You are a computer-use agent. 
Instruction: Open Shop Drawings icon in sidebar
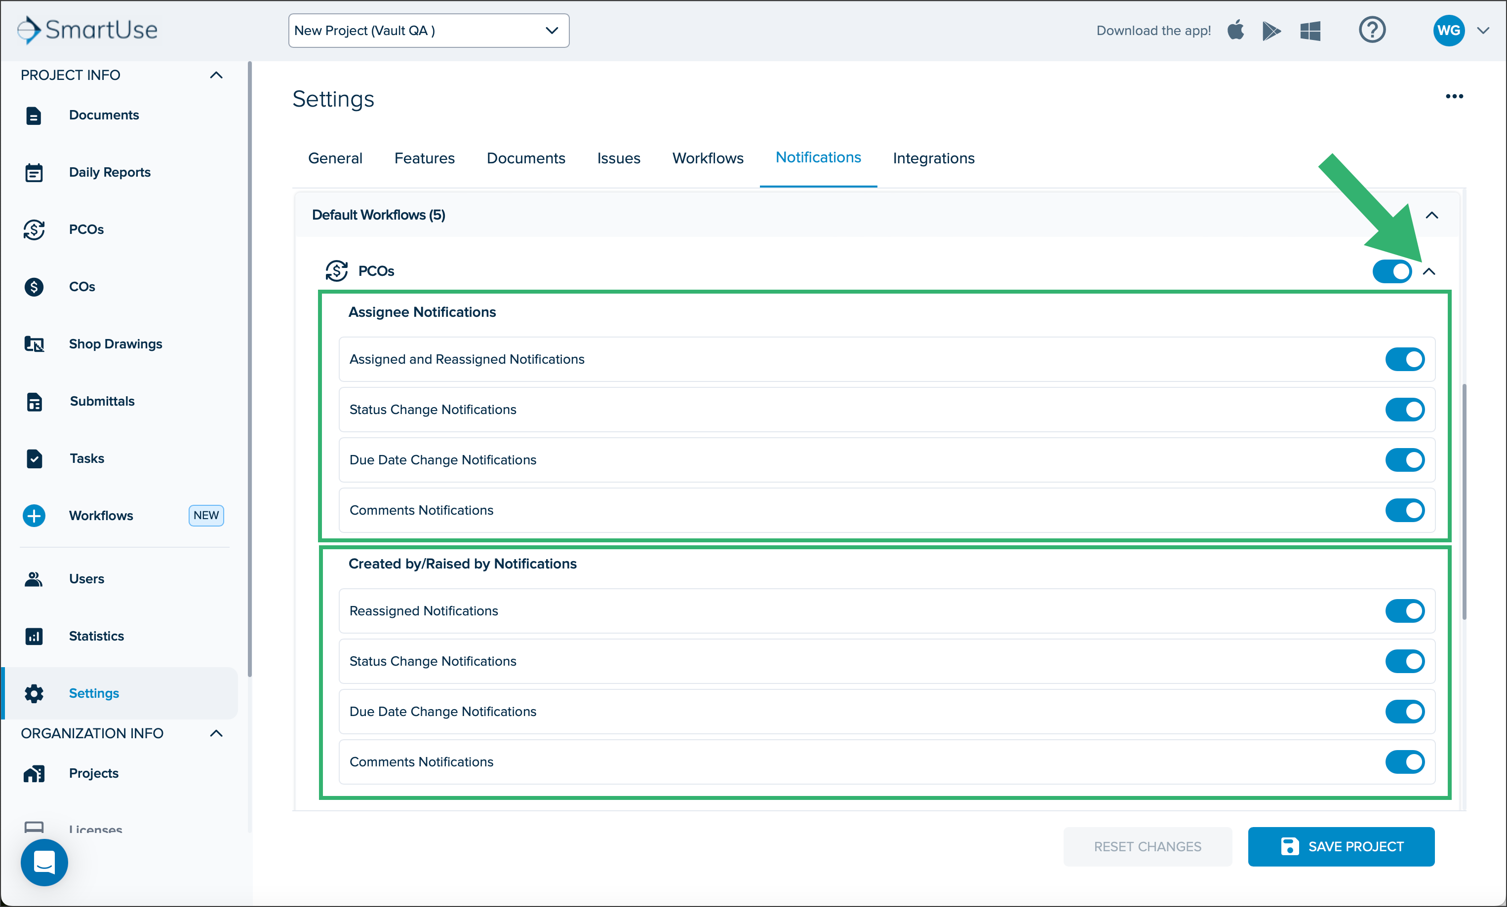coord(34,344)
